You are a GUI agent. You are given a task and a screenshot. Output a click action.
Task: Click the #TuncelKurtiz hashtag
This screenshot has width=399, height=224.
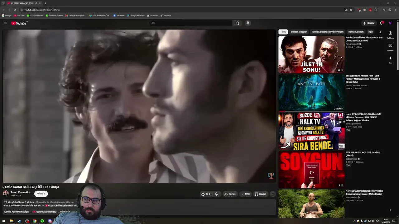click(x=42, y=202)
